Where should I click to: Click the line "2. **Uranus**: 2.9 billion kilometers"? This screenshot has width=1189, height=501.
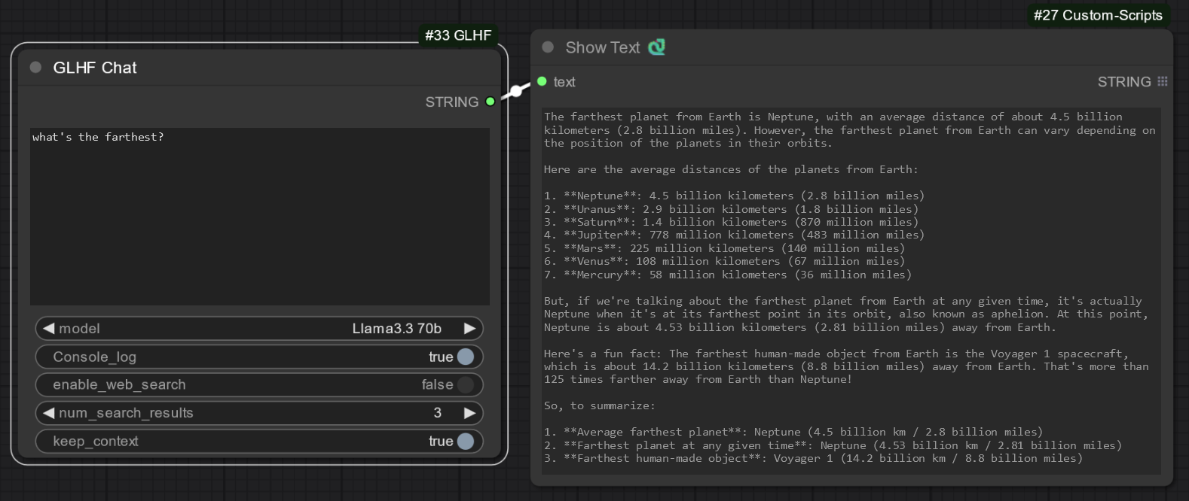pos(731,209)
